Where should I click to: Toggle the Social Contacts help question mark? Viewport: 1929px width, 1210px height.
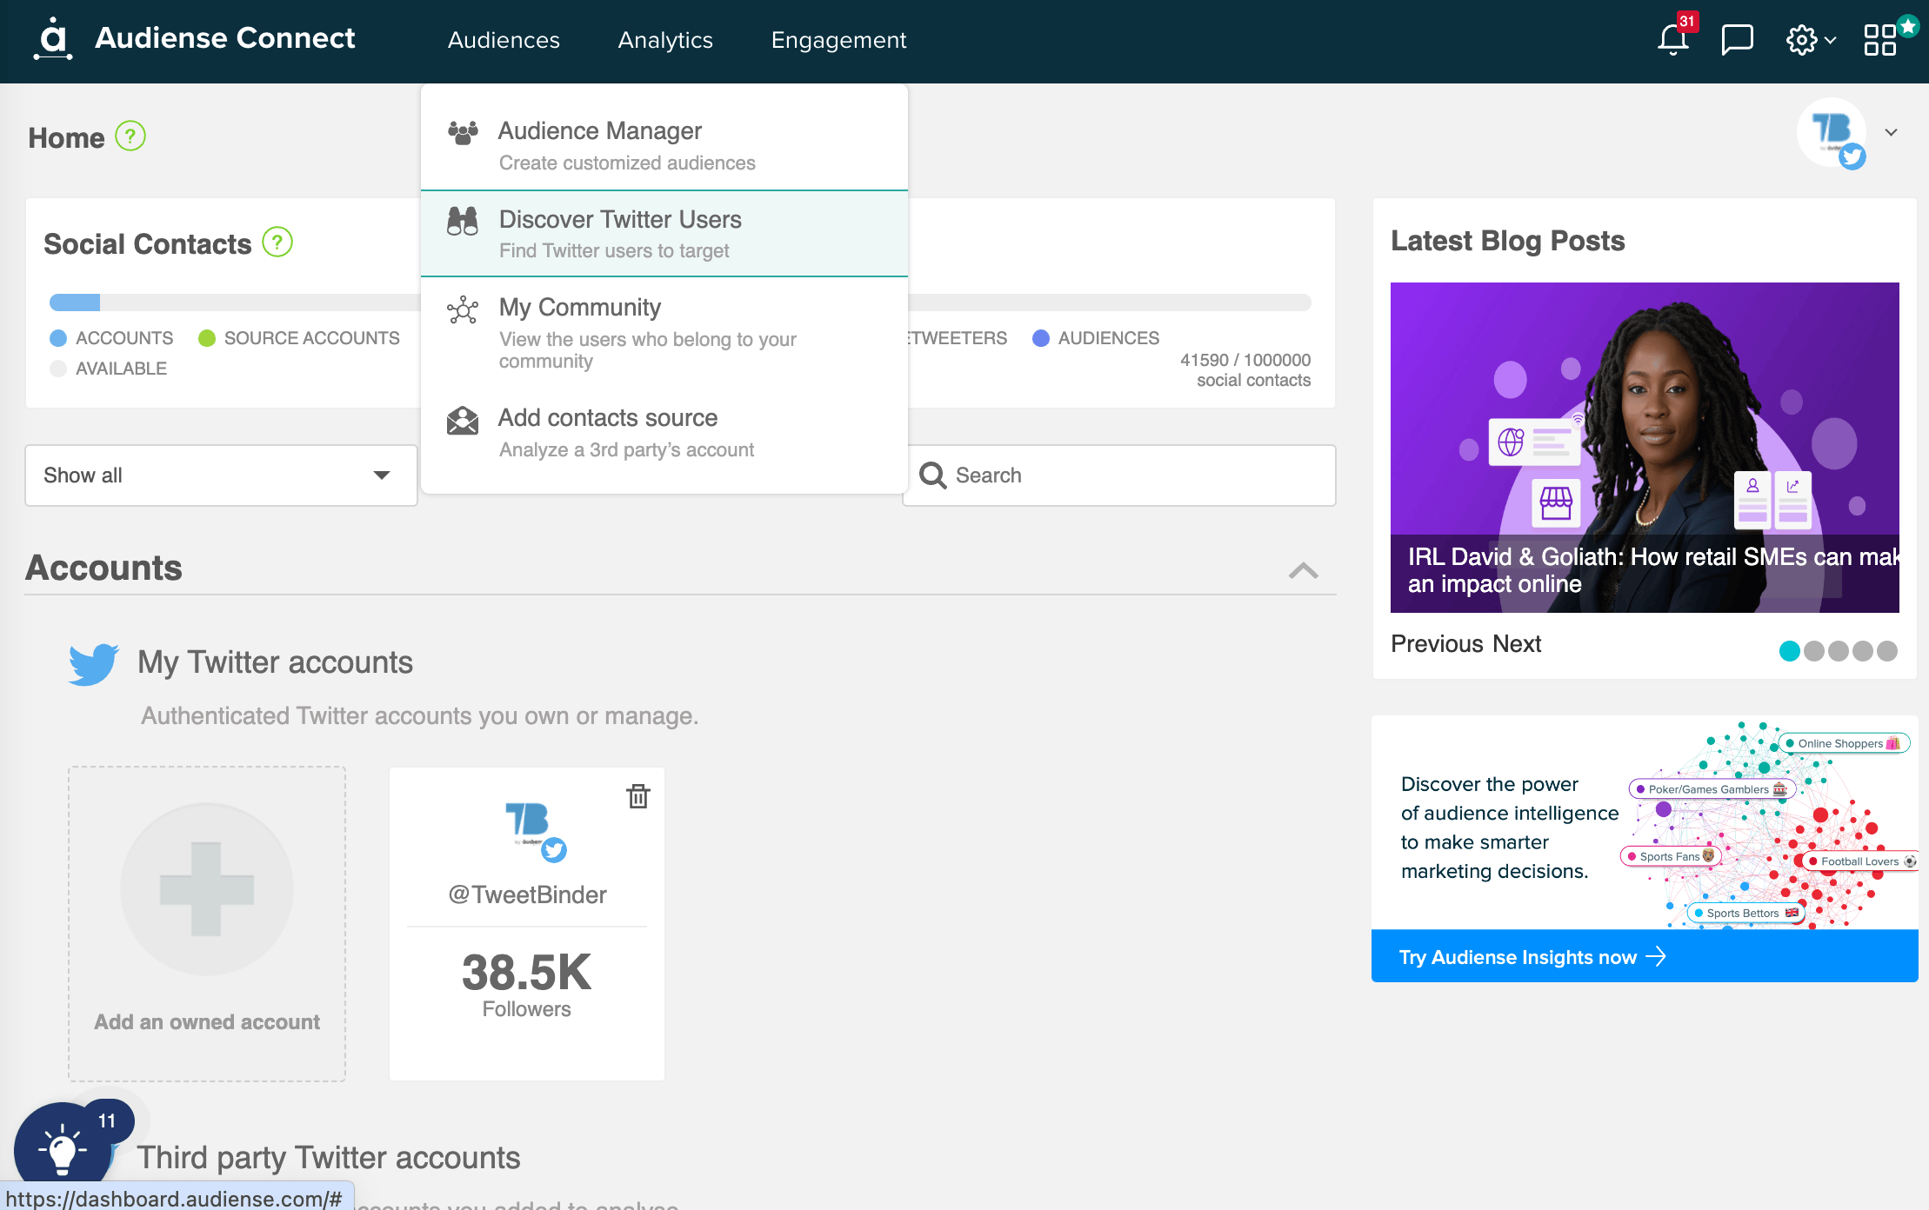(277, 243)
